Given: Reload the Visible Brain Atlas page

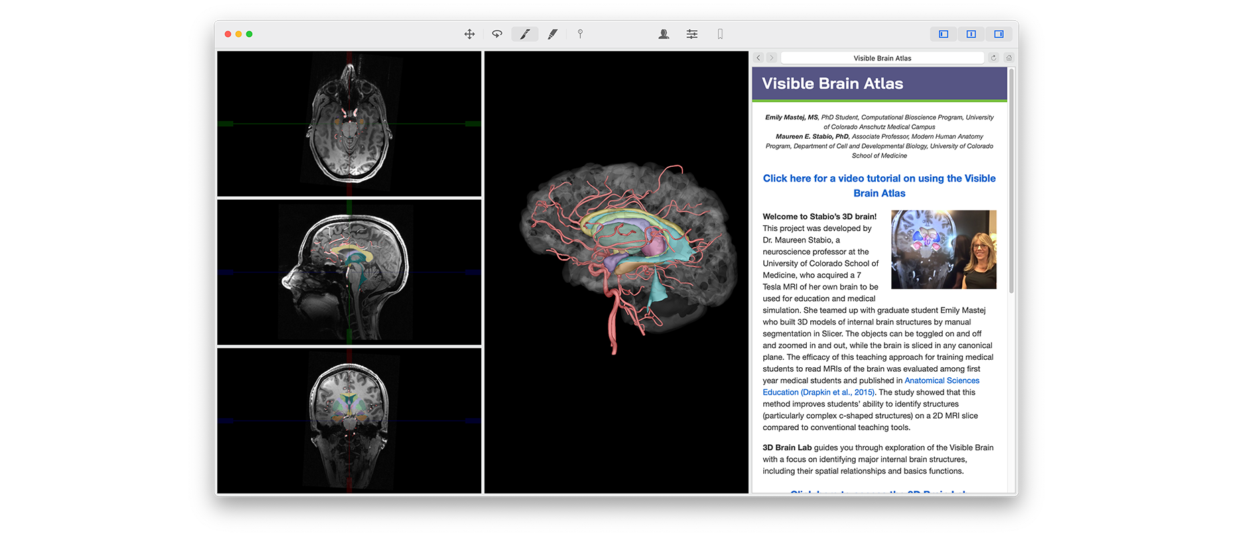Looking at the screenshot, I should (x=994, y=58).
